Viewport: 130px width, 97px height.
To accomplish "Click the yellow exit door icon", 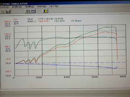I will (x=45, y=11).
